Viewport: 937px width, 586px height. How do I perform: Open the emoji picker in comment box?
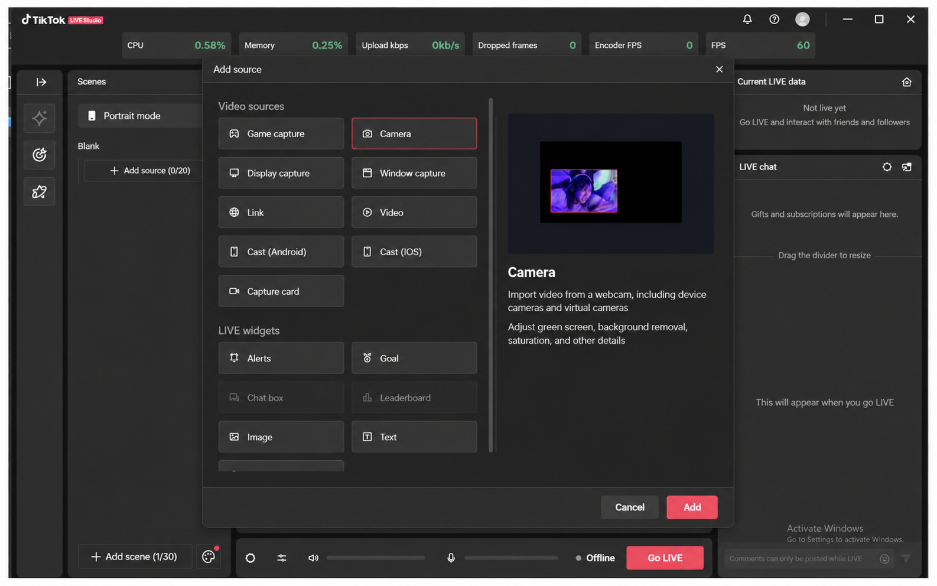click(884, 559)
